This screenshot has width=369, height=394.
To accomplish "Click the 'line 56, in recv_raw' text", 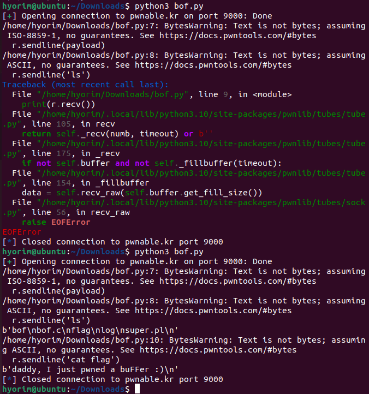I will tap(81, 212).
